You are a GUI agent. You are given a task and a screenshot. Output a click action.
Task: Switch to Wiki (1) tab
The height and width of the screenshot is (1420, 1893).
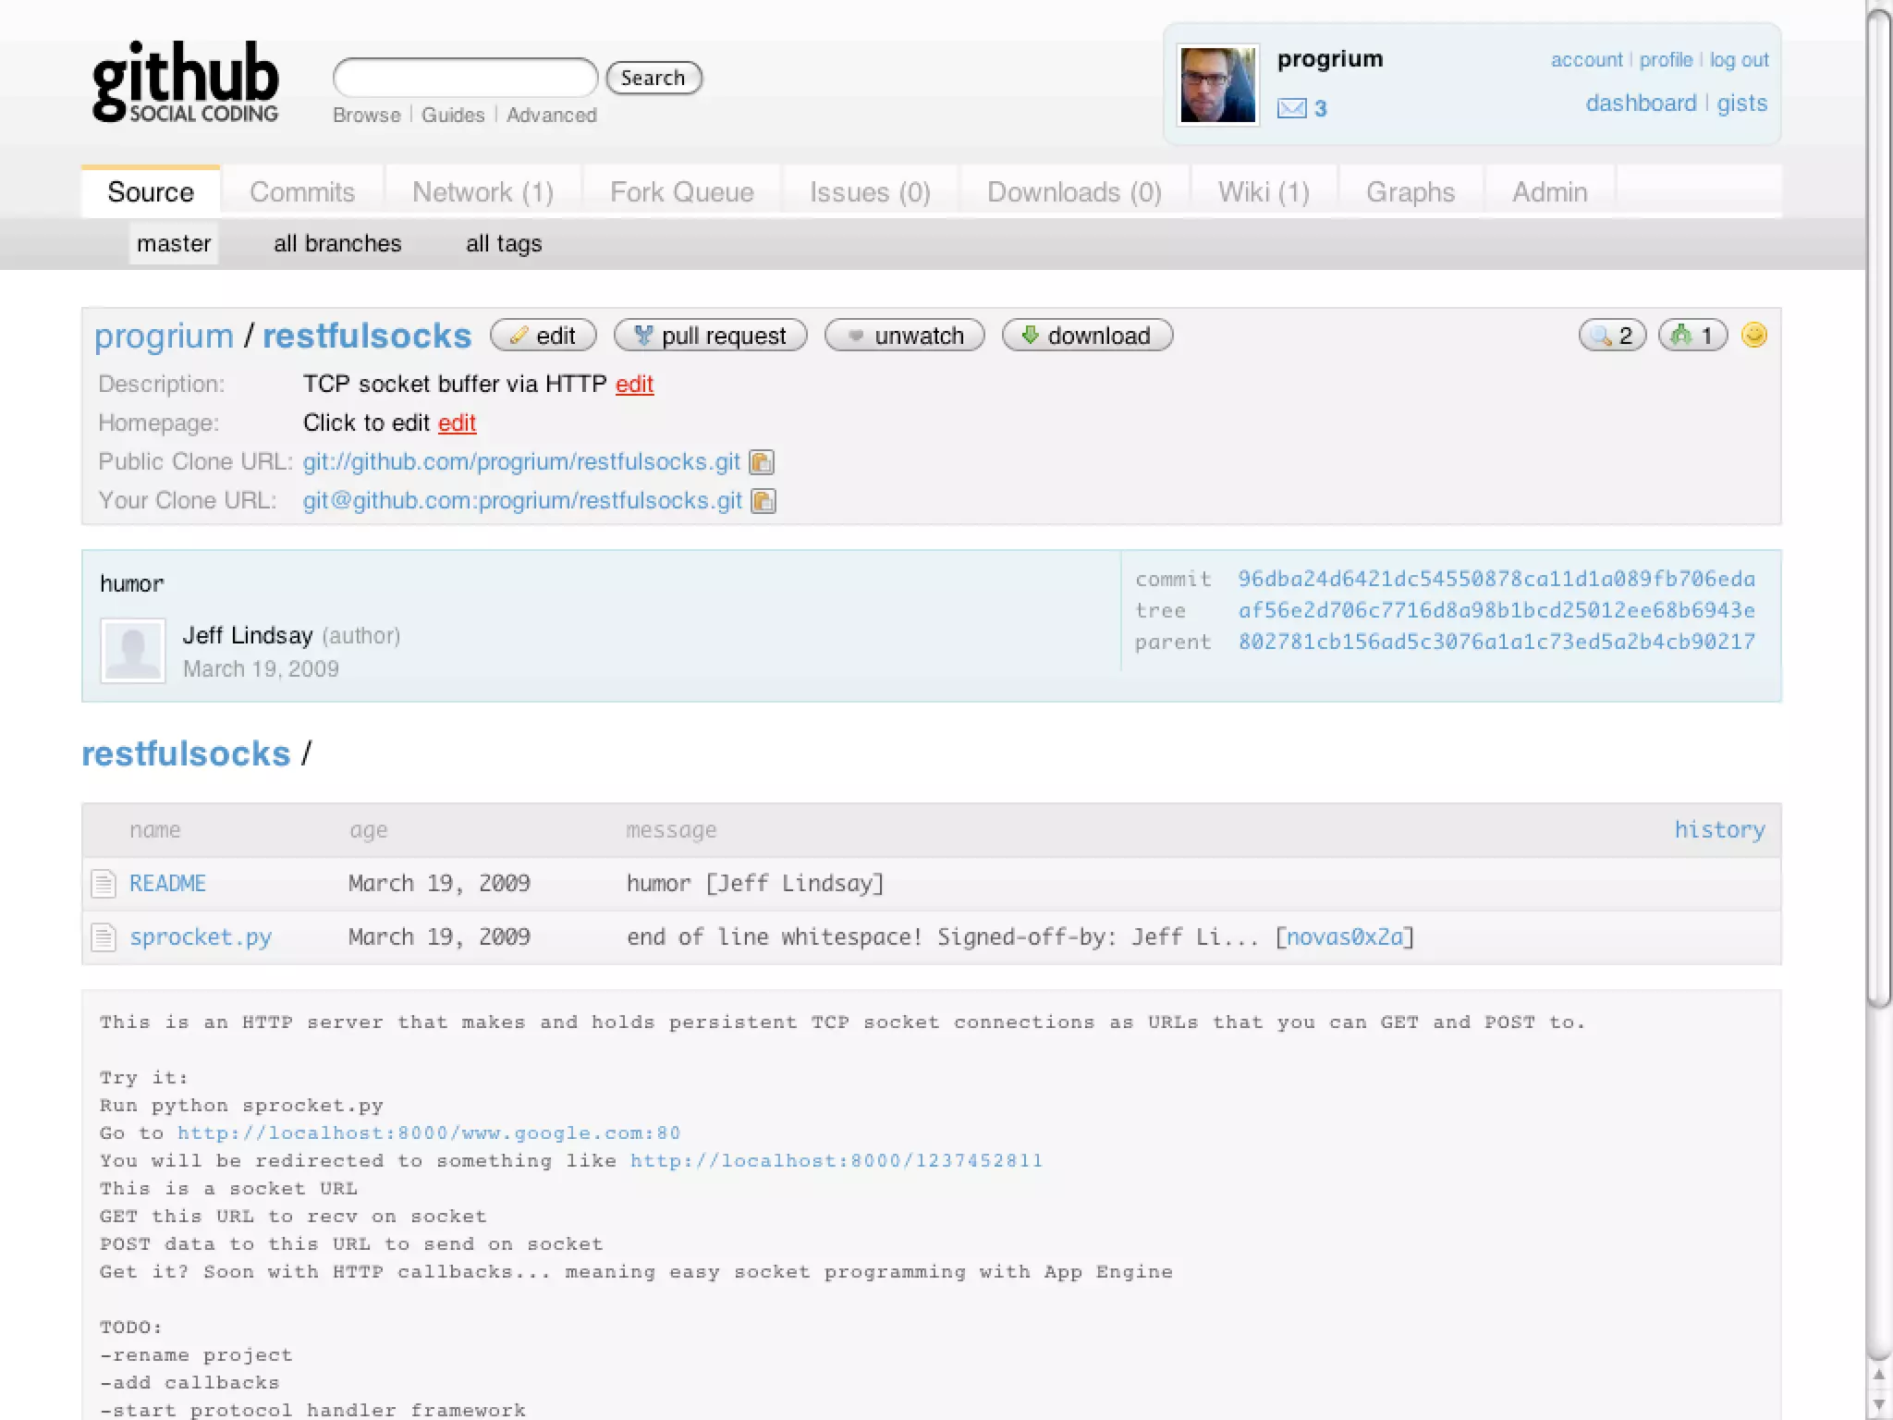point(1264,191)
